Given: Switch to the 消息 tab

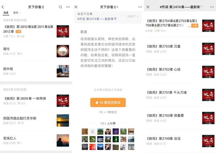Looking at the screenshot, I should pyautogui.click(x=6, y=13).
